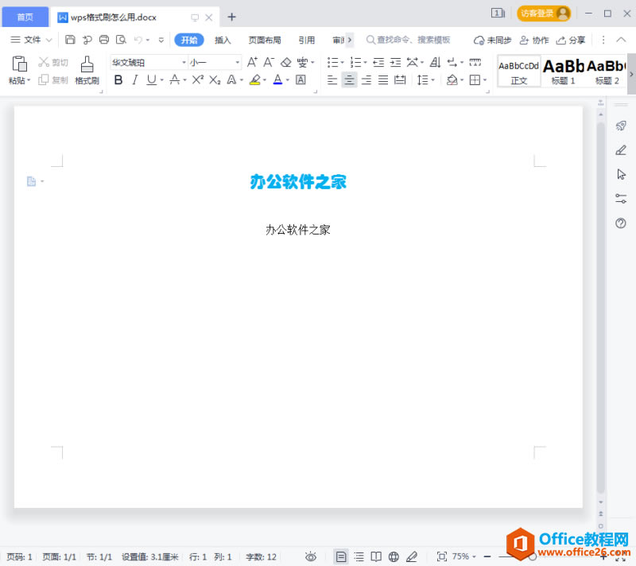Click the eye protection mode icon
This screenshot has width=636, height=566.
[x=311, y=556]
